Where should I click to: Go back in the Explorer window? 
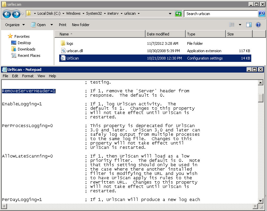tap(7, 14)
